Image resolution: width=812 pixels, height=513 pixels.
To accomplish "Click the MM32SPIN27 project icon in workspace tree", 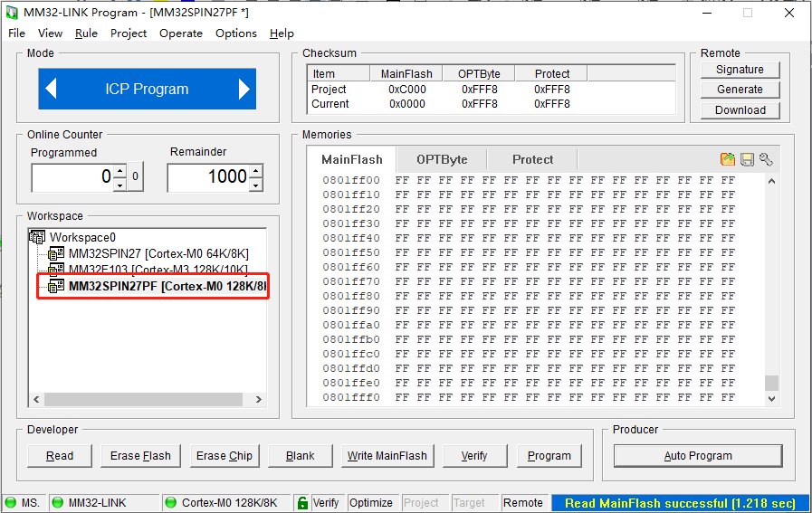I will 56,253.
